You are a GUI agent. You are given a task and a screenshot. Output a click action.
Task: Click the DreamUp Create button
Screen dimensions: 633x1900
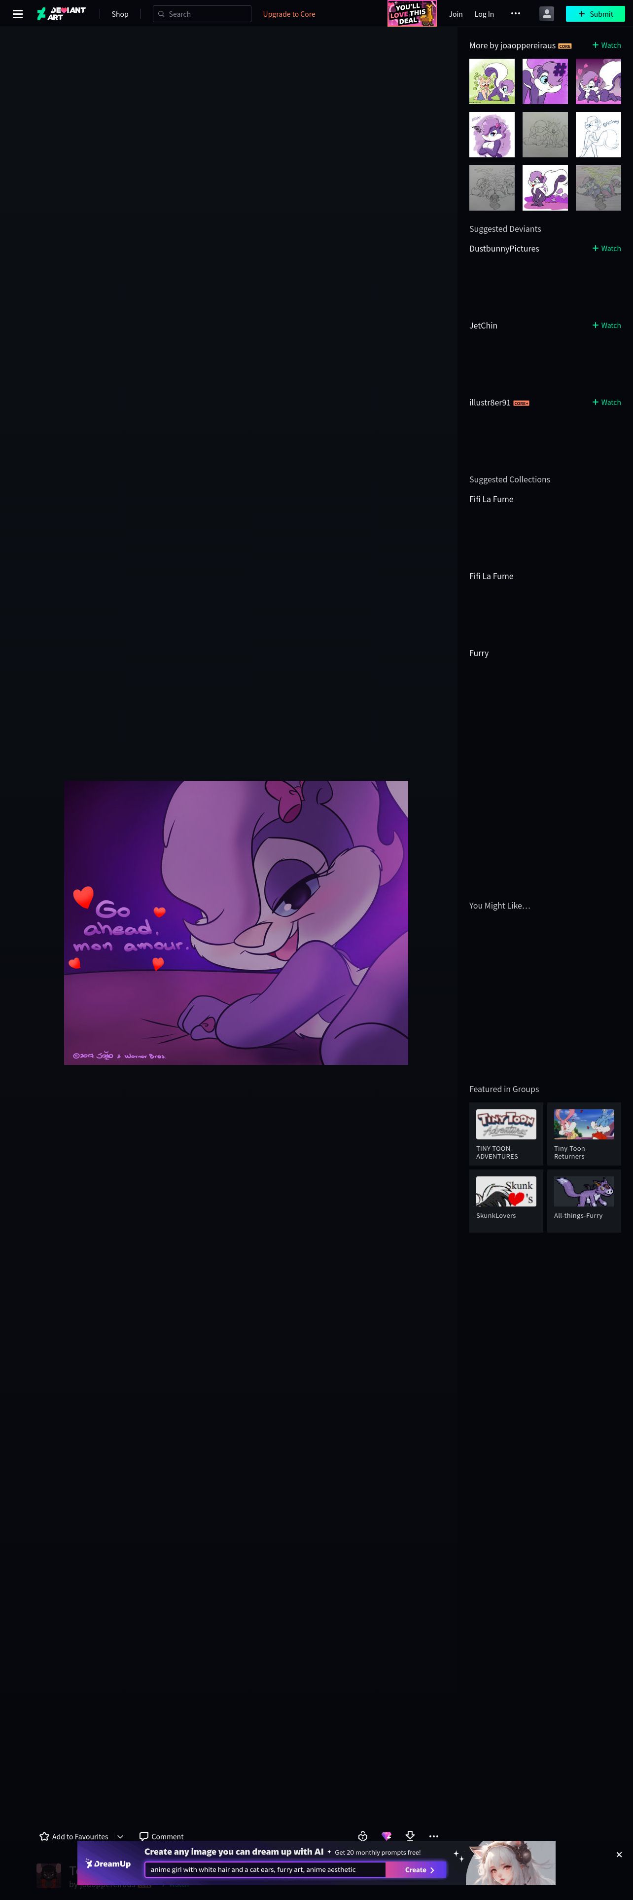[417, 1870]
